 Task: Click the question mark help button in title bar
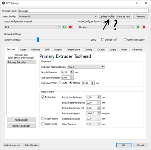(137, 3)
